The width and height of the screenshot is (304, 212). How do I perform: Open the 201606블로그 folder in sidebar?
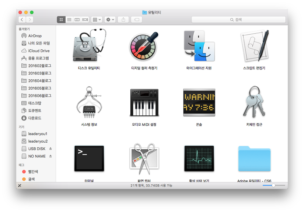tap(36, 96)
